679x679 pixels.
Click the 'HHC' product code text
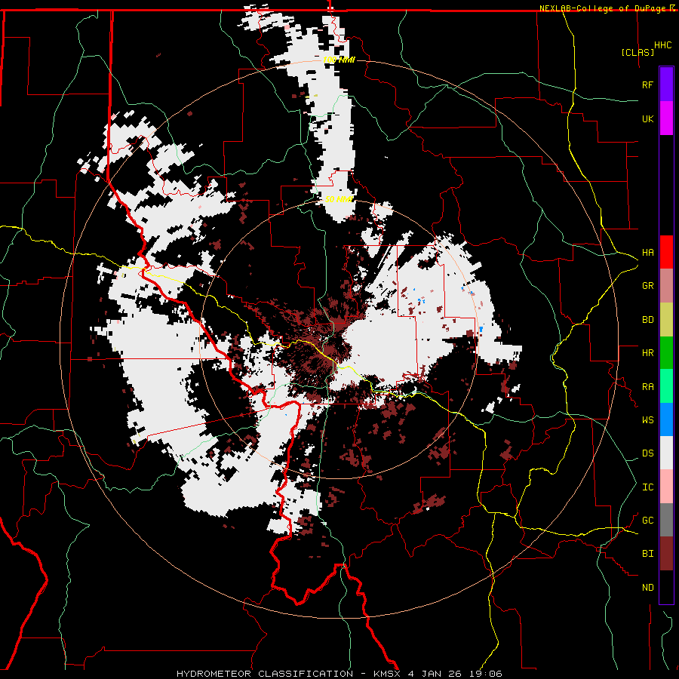pyautogui.click(x=662, y=45)
